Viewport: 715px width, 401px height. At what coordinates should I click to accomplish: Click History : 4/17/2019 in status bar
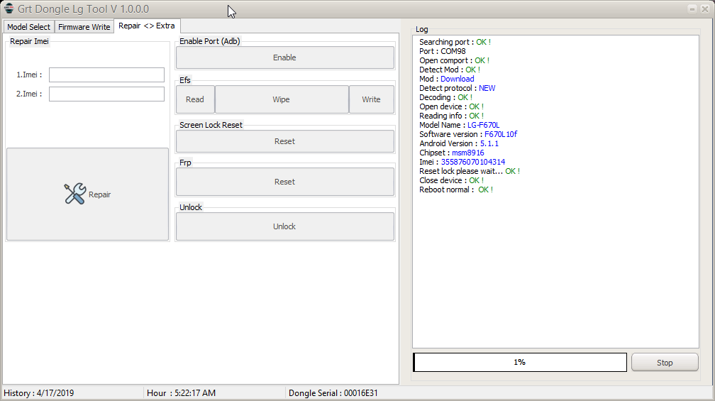pos(39,393)
